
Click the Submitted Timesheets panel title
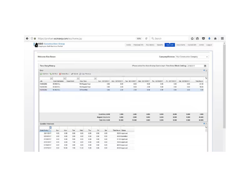[47, 124]
